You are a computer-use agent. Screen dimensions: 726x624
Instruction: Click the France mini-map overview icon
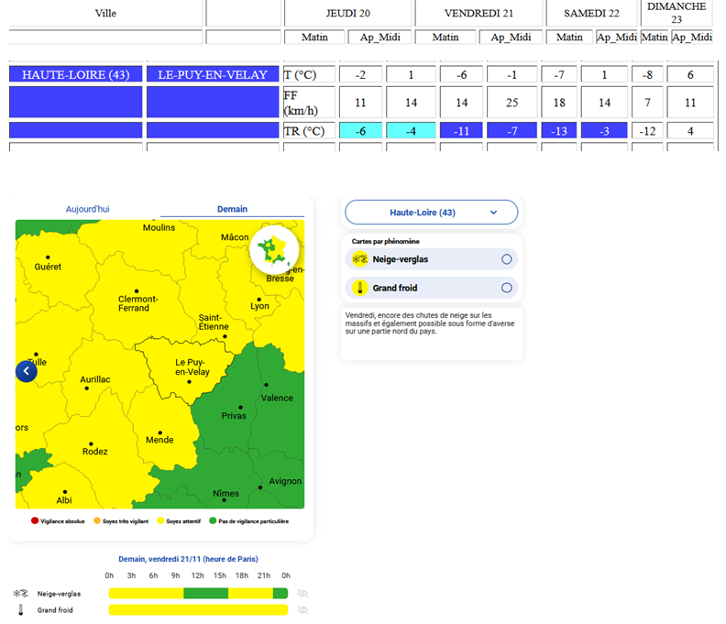pos(275,247)
